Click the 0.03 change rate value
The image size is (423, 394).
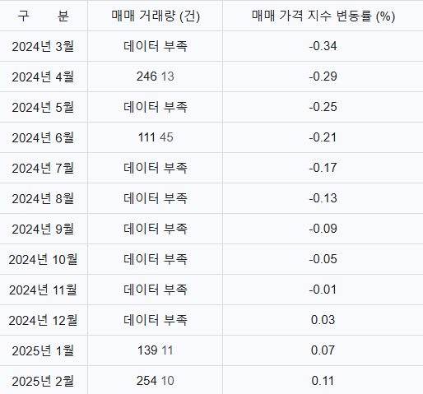[323, 320]
